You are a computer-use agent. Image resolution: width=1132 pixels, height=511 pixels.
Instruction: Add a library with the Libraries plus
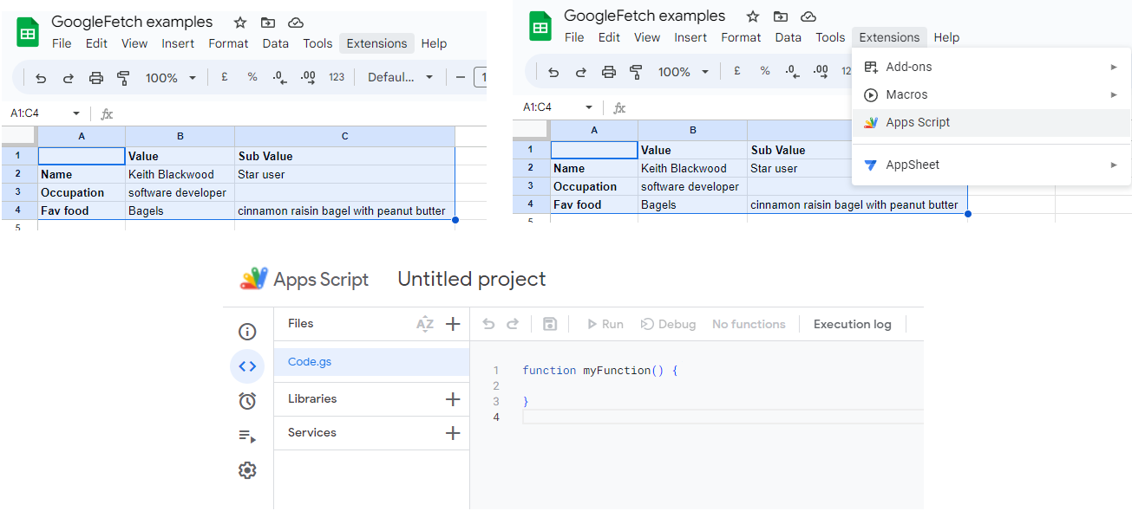pos(453,399)
